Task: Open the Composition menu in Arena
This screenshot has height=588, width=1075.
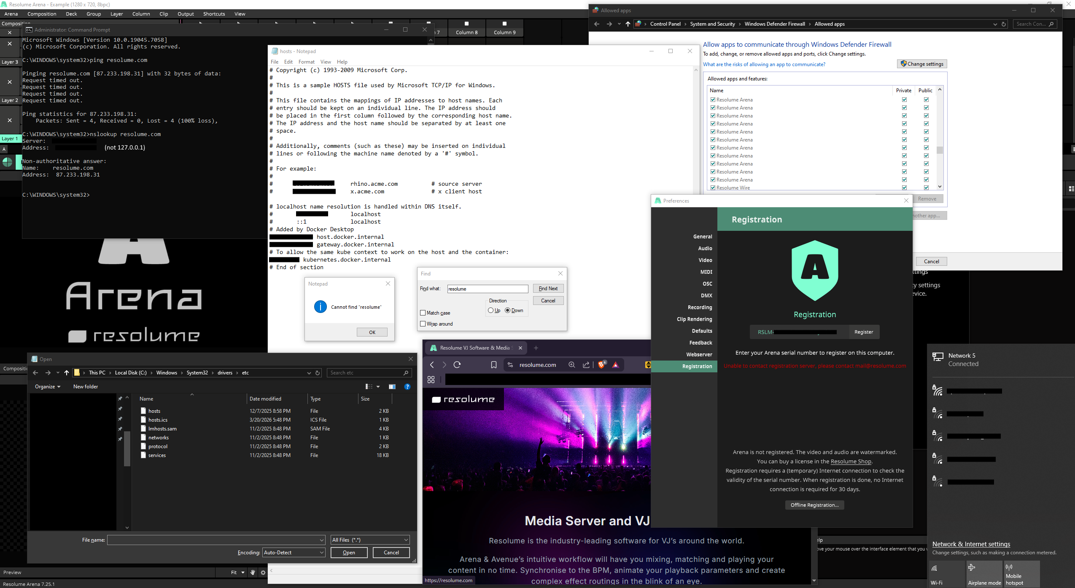Action: click(42, 14)
